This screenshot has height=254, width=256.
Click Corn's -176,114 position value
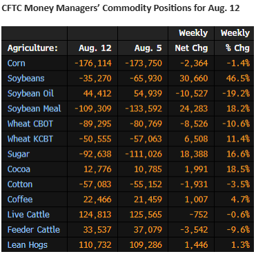[x=93, y=63]
